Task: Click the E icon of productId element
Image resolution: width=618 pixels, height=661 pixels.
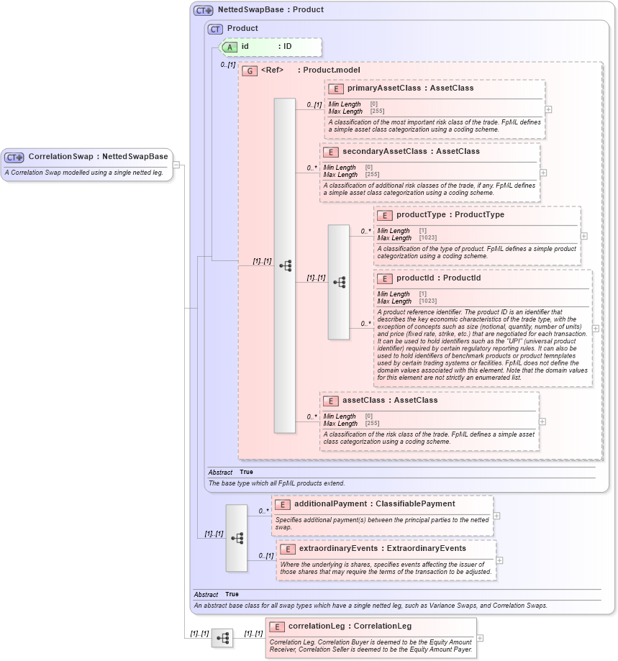Action: (385, 278)
